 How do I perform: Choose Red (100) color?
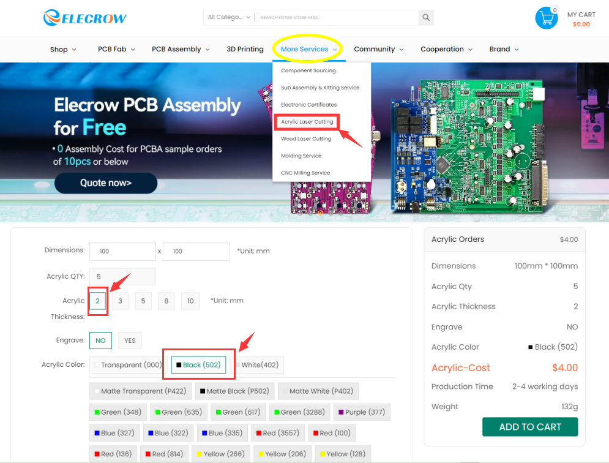click(332, 433)
